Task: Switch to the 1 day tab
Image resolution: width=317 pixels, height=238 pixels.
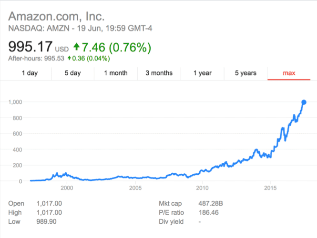Action: 30,73
